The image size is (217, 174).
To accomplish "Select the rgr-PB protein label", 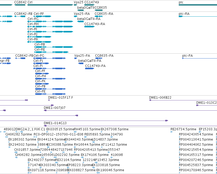I will pos(5,61).
